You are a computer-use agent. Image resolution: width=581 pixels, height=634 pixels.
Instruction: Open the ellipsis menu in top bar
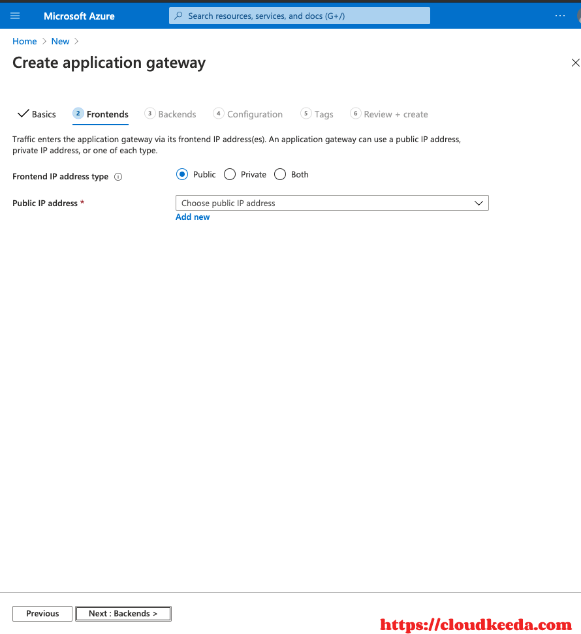(x=560, y=15)
